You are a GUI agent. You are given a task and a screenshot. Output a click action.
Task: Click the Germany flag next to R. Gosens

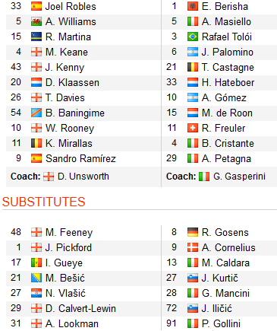click(193, 232)
